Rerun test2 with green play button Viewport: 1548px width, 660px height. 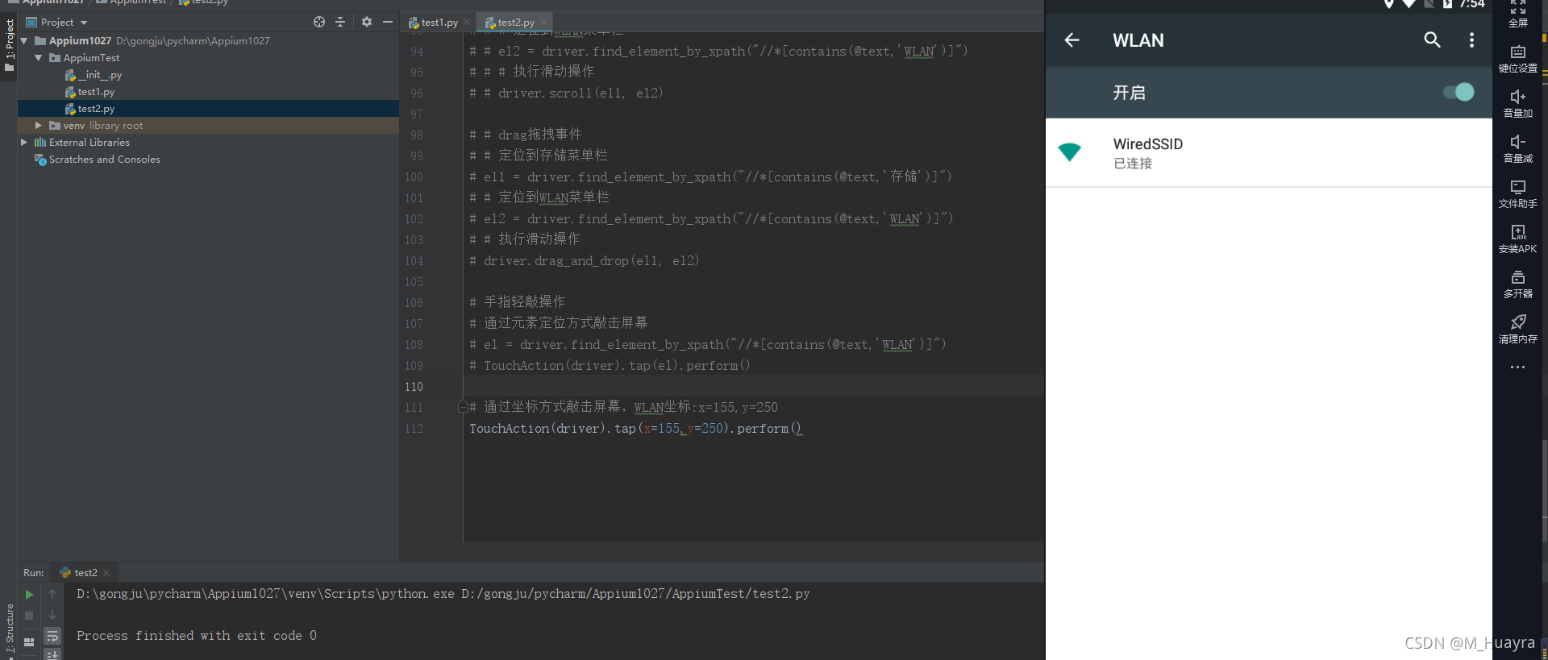[x=29, y=595]
